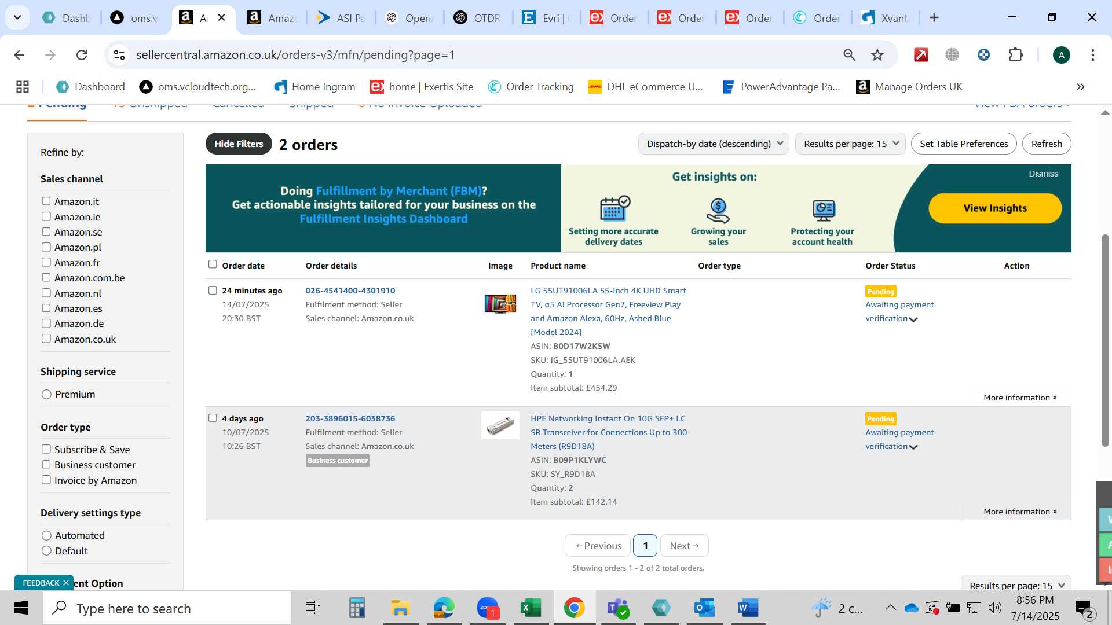This screenshot has width=1112, height=625.
Task: Click the orders Refresh button
Action: coord(1047,144)
